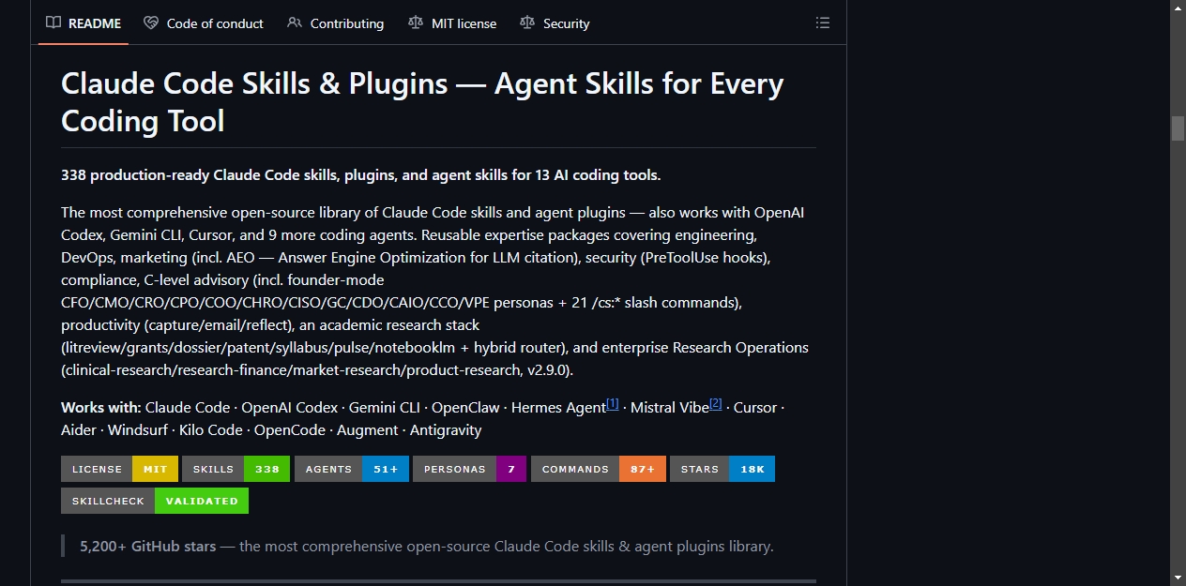Follow the Mistral Vibe footnote 2
1186x586 pixels.
[x=716, y=404]
